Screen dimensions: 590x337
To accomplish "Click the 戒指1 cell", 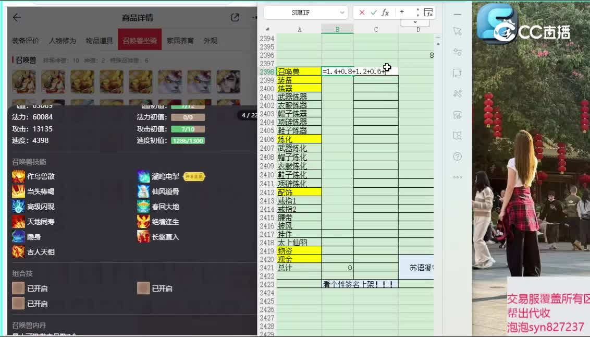I will pos(299,201).
